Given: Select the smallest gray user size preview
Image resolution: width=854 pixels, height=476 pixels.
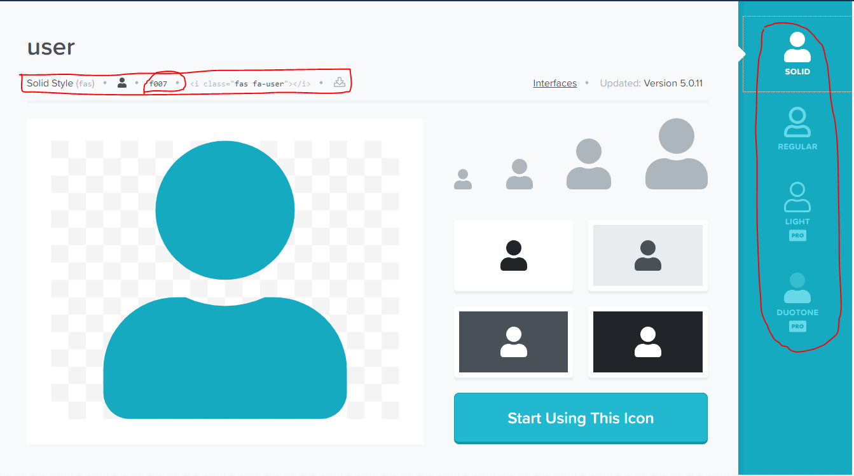Looking at the screenshot, I should (x=463, y=179).
